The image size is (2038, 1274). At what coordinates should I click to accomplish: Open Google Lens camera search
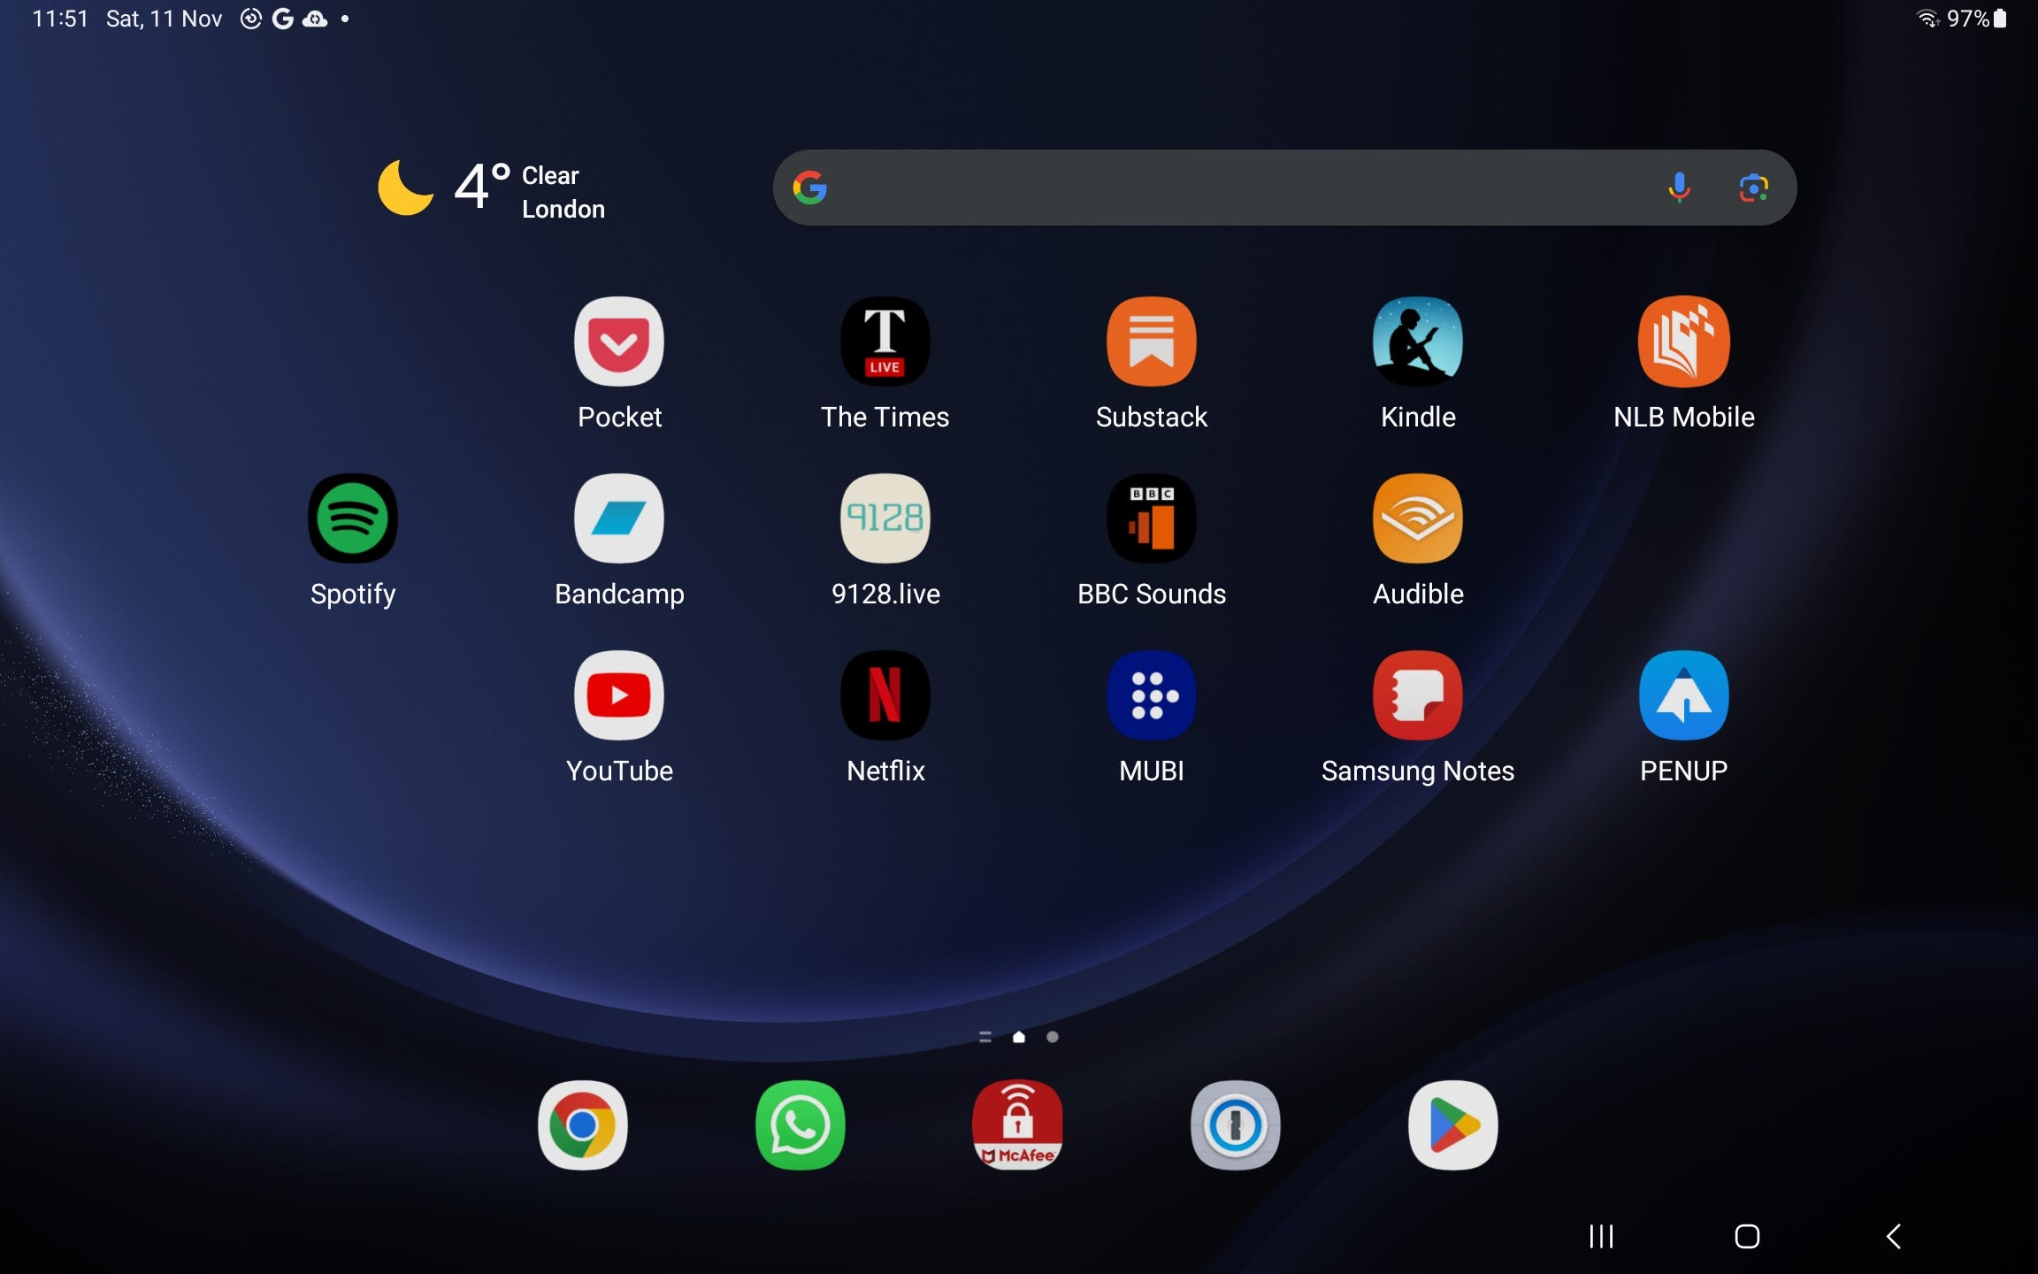tap(1753, 188)
